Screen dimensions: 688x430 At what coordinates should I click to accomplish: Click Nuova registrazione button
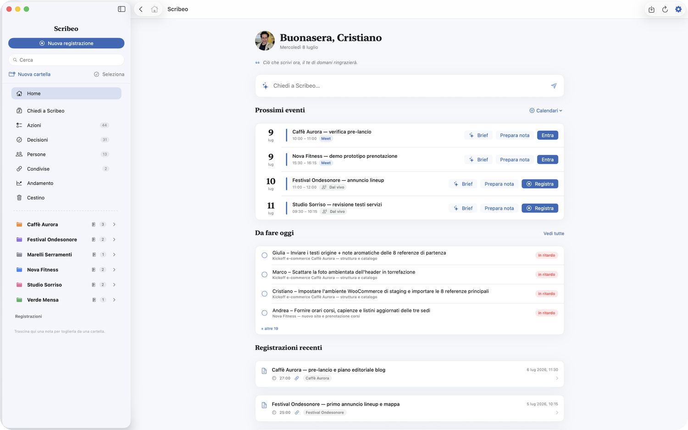[x=66, y=43]
